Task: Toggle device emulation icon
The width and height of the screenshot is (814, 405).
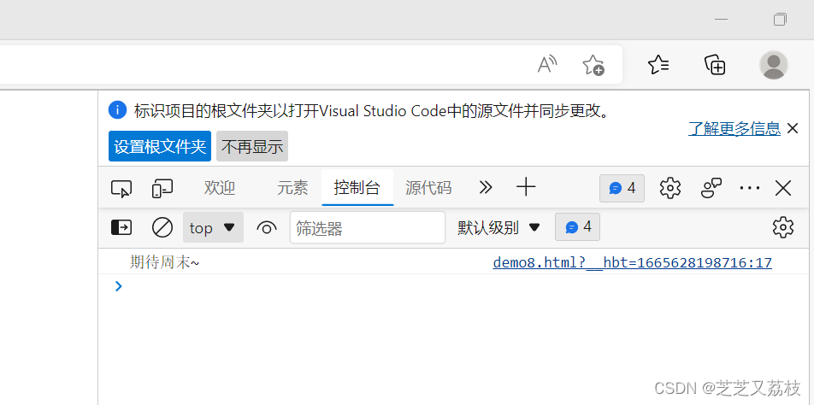Action: [162, 188]
